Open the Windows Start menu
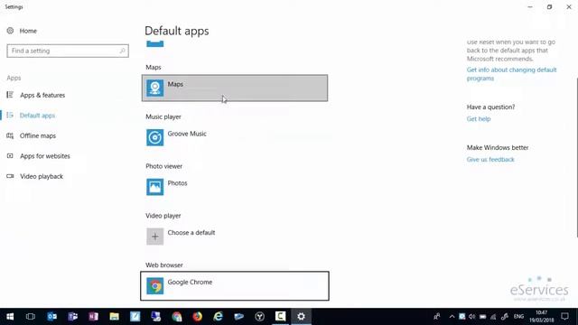578x325 pixels. click(10, 316)
